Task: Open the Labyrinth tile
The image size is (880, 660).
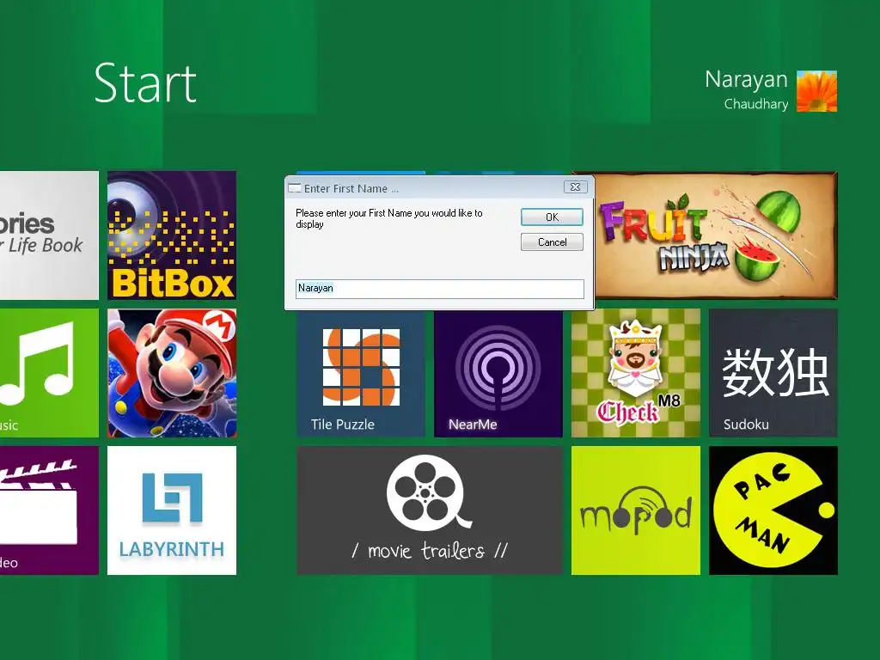Action: coord(172,510)
